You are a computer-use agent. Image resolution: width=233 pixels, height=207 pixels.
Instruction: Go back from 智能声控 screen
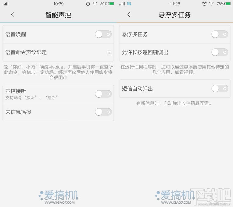coord(13,15)
